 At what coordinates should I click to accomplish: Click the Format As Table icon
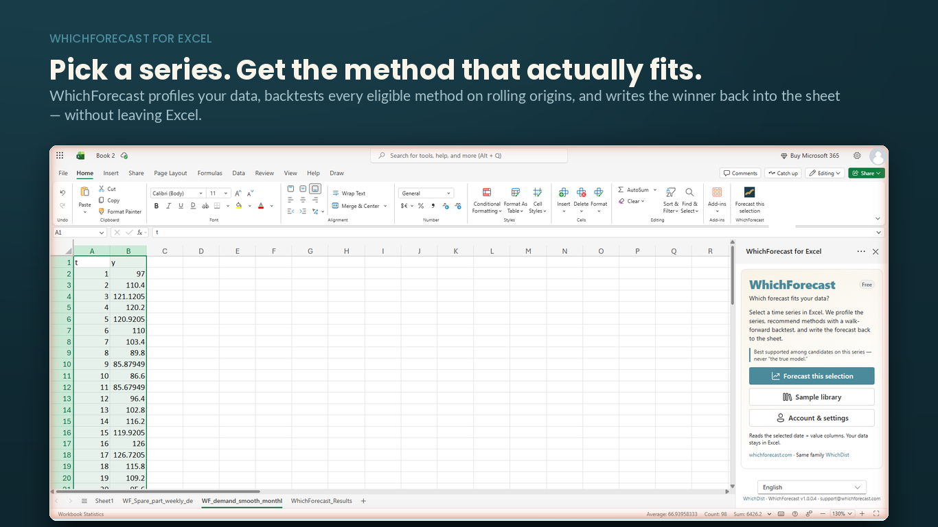point(516,193)
